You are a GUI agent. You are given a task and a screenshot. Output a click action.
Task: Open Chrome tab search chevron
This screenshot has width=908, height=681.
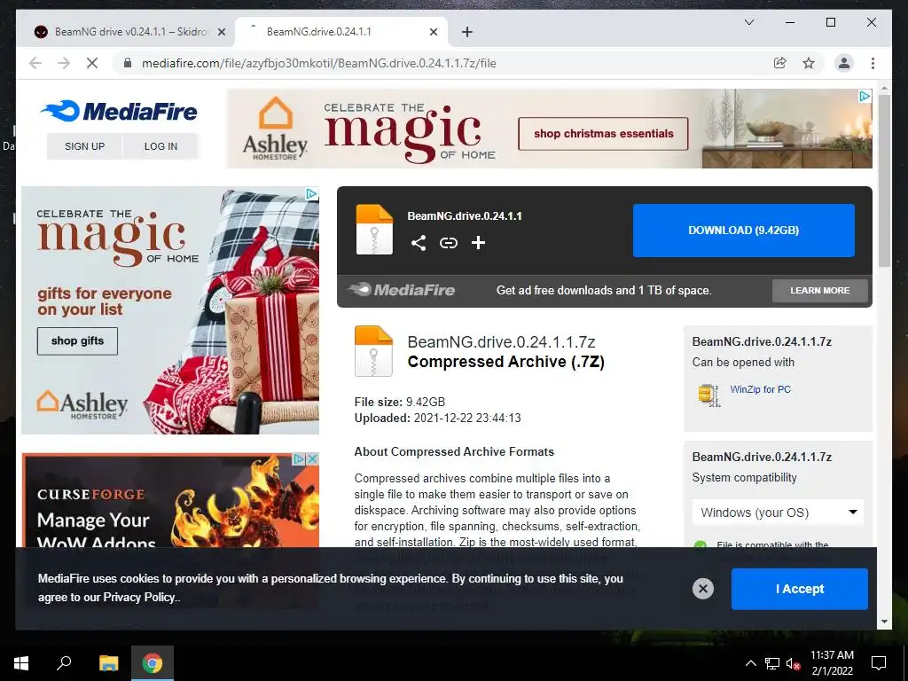click(x=748, y=22)
